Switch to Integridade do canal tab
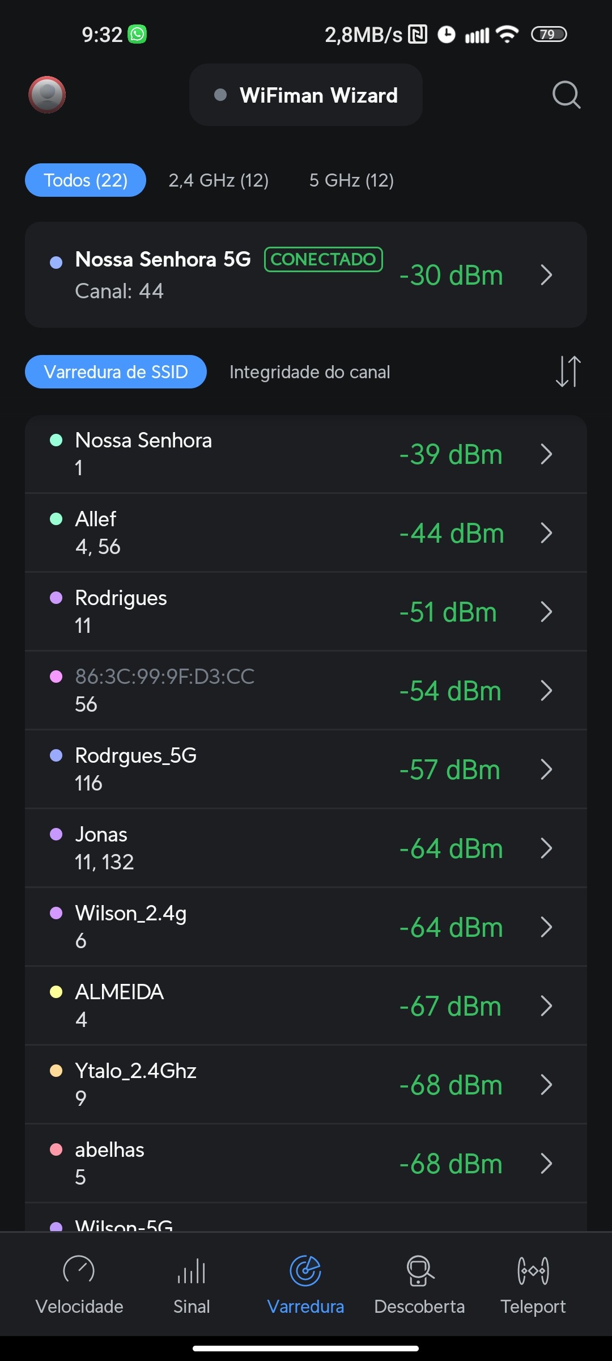 click(x=309, y=372)
